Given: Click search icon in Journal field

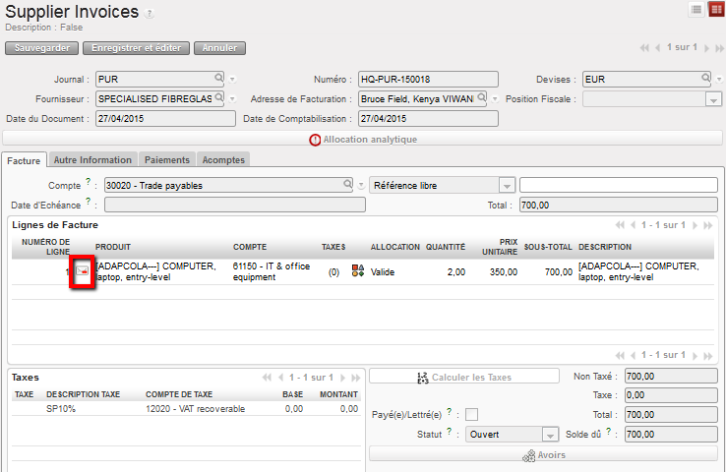Looking at the screenshot, I should [218, 79].
